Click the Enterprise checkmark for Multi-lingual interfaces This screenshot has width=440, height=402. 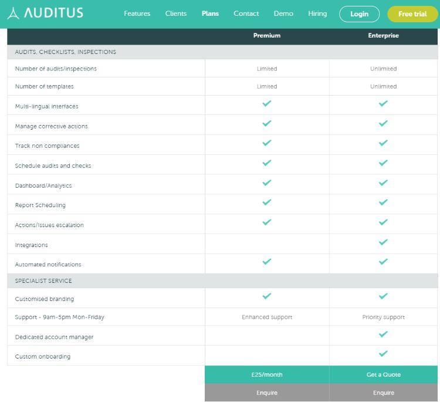(383, 103)
